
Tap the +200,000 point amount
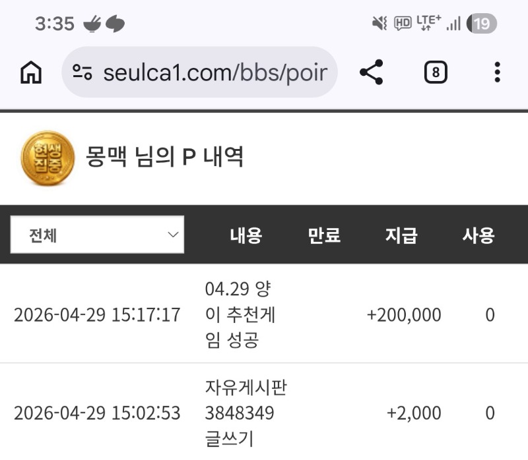404,315
